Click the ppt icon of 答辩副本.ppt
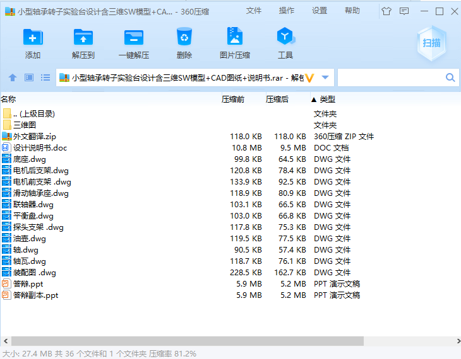The height and width of the screenshot is (359, 461). (6, 295)
